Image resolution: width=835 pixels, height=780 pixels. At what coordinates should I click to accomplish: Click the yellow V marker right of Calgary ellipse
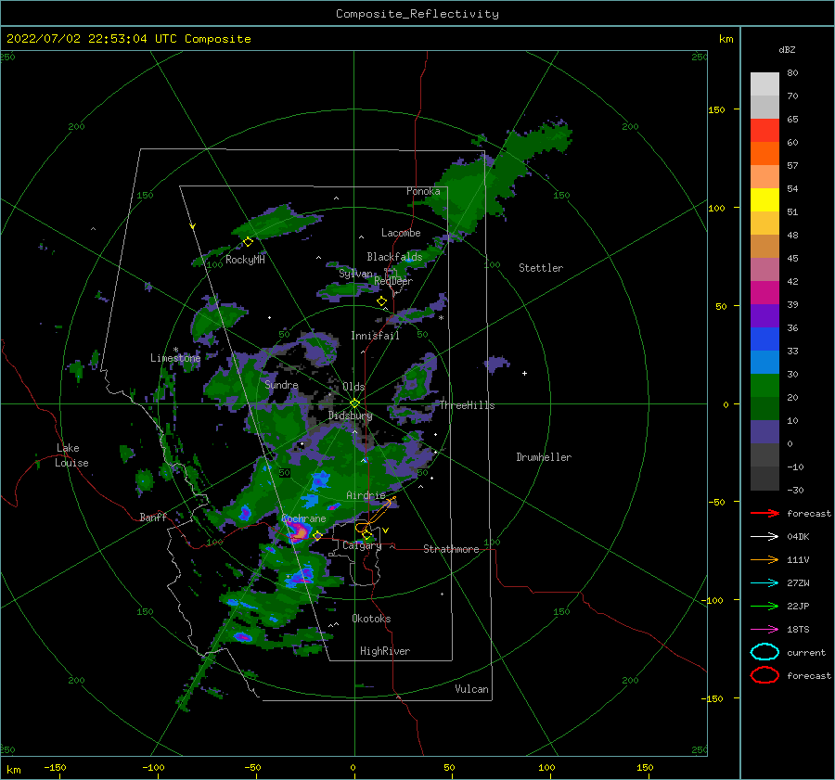click(x=386, y=531)
